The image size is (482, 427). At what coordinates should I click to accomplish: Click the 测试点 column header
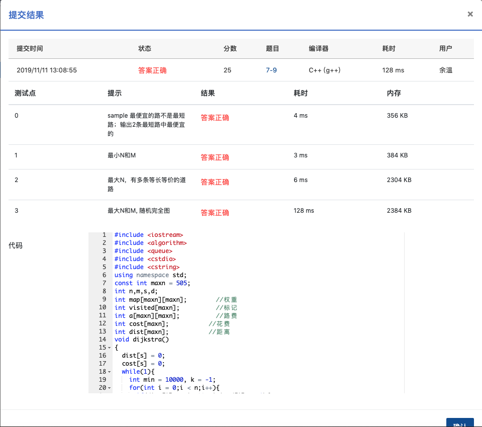pos(25,93)
